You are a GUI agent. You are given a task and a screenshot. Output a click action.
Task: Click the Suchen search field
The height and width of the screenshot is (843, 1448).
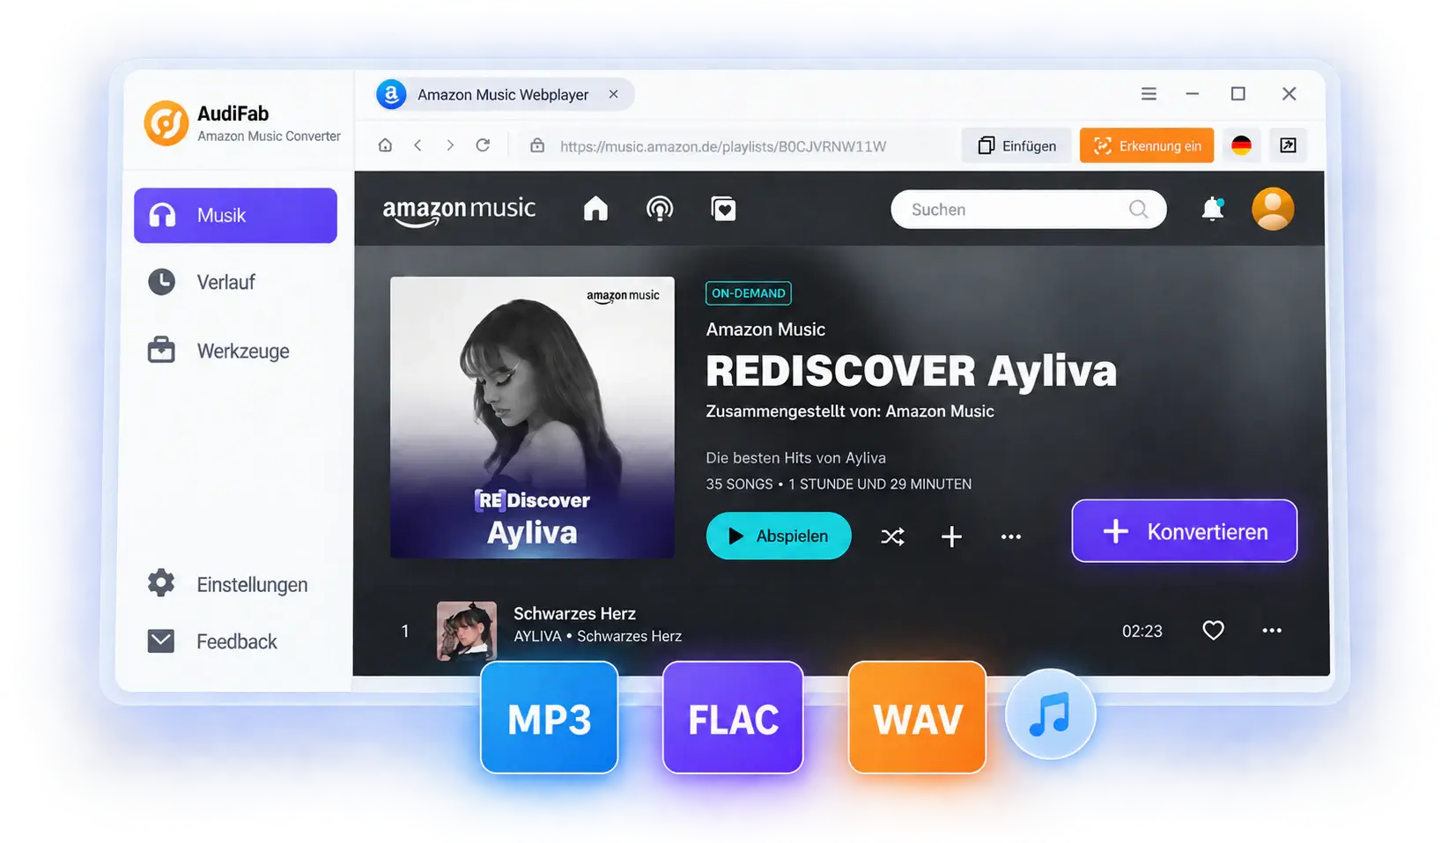[x=1029, y=210]
